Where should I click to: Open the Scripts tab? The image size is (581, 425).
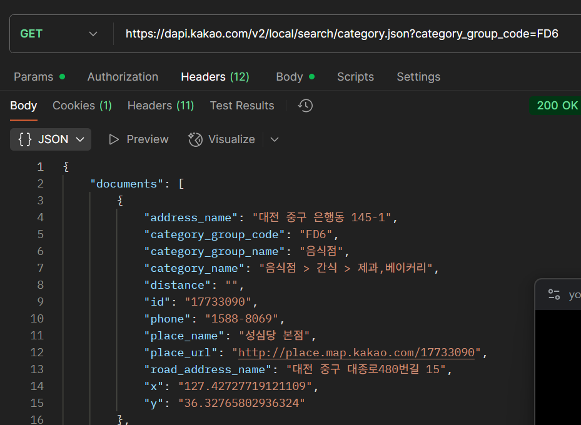pyautogui.click(x=355, y=77)
